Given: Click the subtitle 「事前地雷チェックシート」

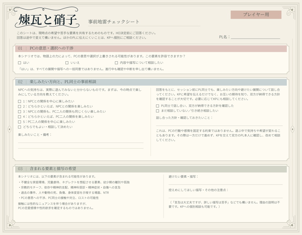Looking at the screenshot, I should pyautogui.click(x=114, y=22).
